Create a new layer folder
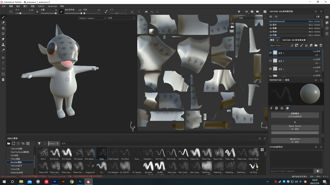Viewport: 330px width, 185px height. coord(316,45)
